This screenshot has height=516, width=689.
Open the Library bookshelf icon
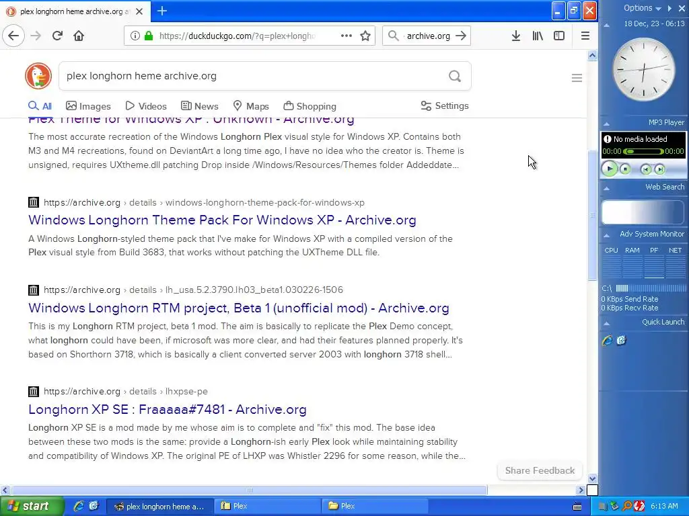coord(538,36)
